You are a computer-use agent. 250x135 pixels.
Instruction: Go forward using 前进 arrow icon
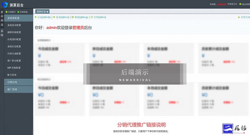point(54,17)
